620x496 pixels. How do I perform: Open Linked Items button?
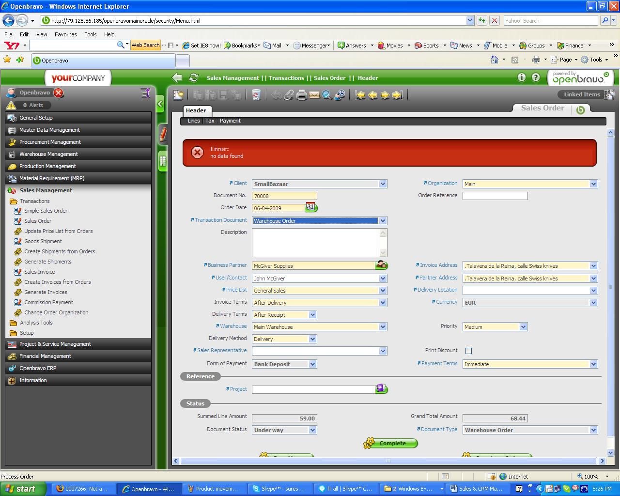coord(582,94)
